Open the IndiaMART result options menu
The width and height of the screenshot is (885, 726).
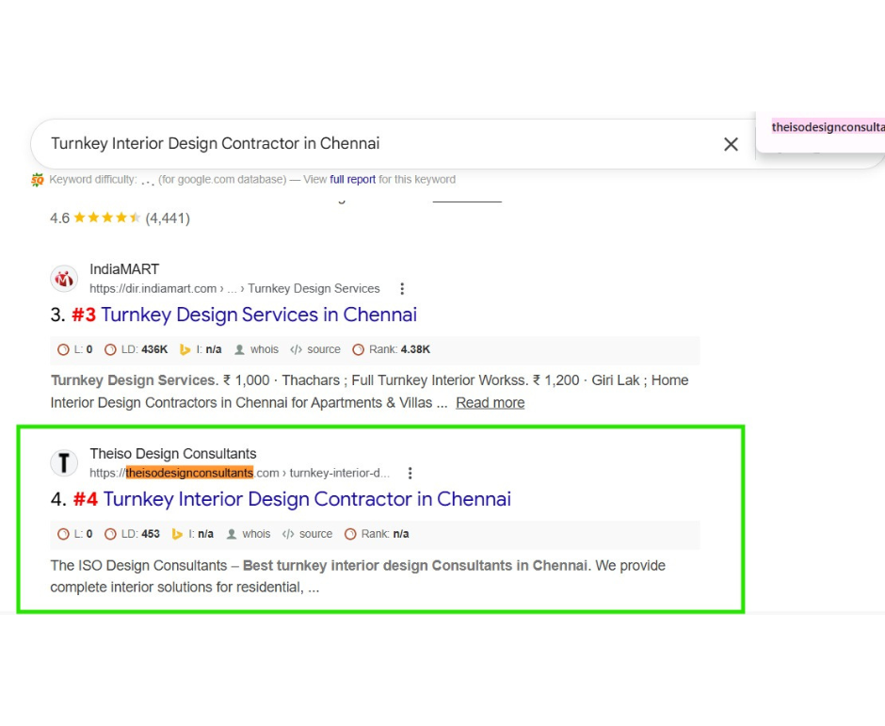[x=402, y=289]
